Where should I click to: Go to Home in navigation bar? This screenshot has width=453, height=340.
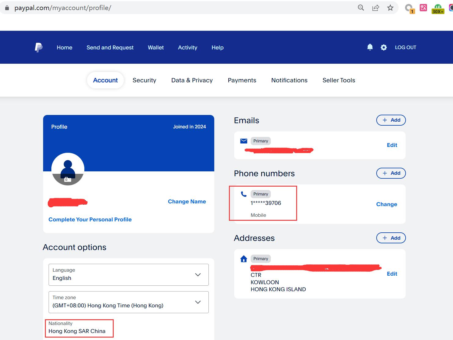(x=64, y=48)
